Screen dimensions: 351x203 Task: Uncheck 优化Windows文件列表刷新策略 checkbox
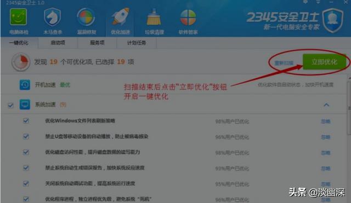click(26, 121)
